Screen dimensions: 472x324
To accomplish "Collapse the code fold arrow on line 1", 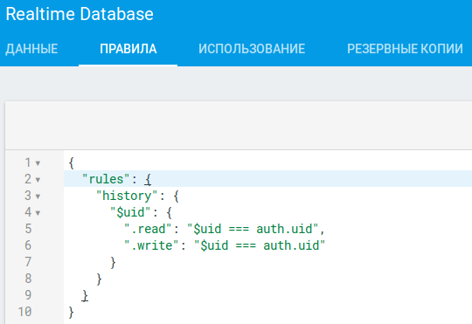I will point(38,163).
